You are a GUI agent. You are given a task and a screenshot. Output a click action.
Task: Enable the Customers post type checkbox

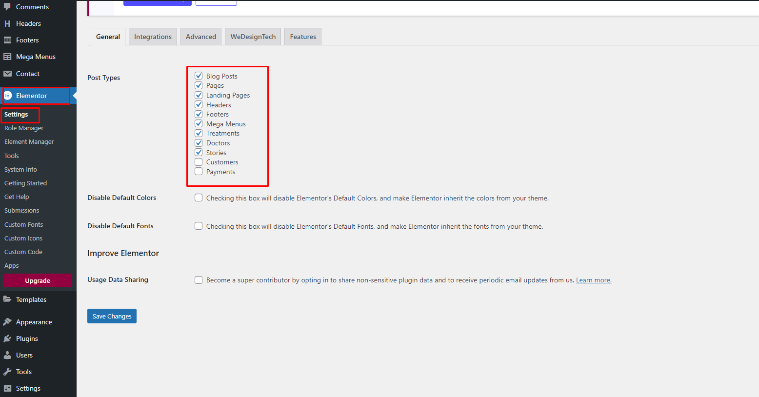tap(199, 162)
